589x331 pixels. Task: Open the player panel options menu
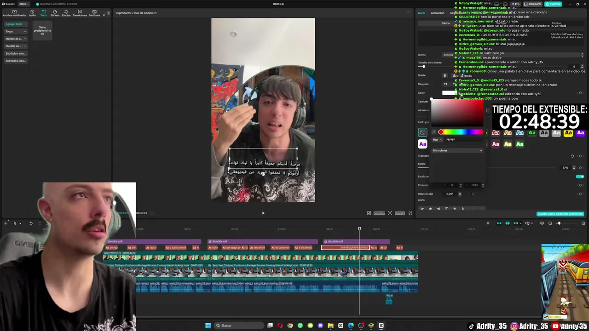point(408,13)
